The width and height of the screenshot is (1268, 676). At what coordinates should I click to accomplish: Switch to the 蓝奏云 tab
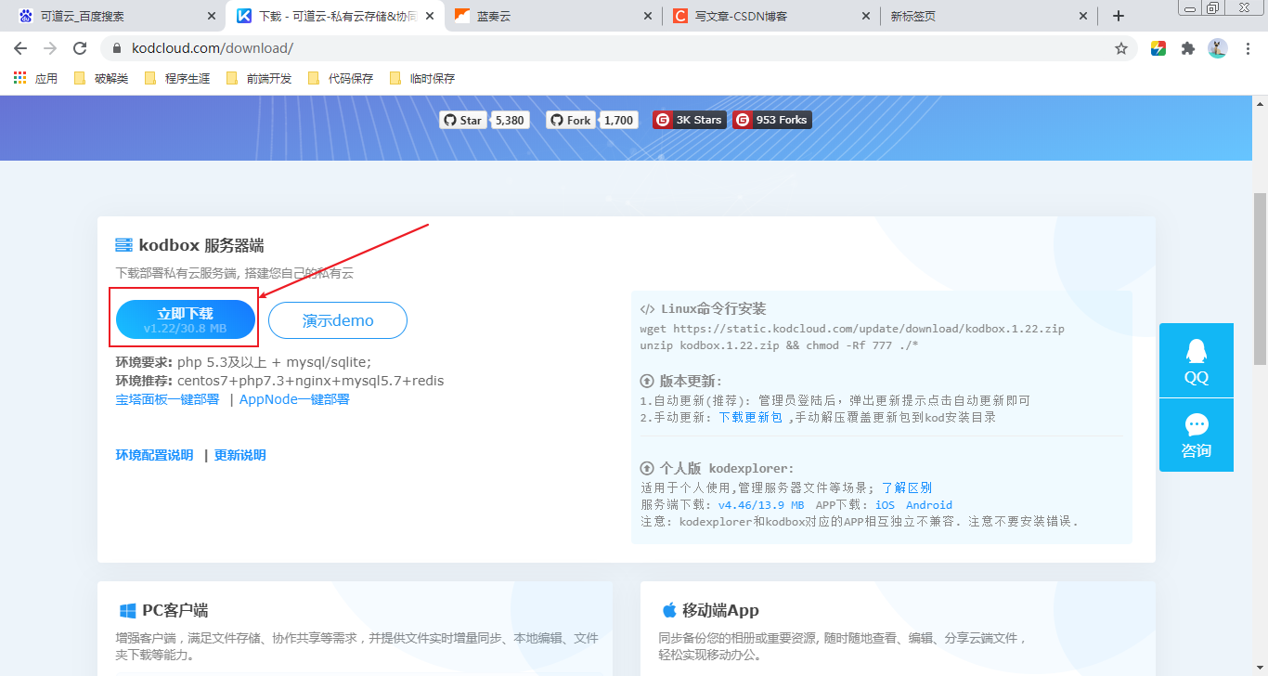[x=552, y=16]
